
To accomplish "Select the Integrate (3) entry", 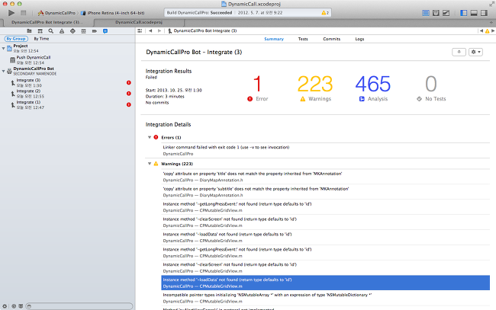I will 67,83.
